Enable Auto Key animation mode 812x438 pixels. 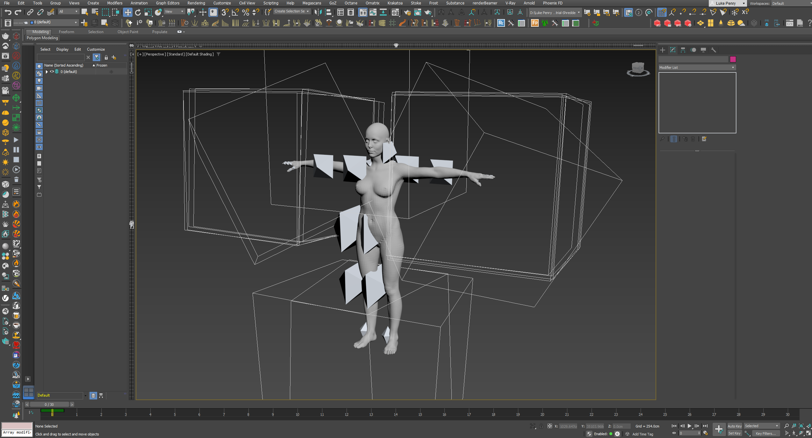pyautogui.click(x=734, y=426)
